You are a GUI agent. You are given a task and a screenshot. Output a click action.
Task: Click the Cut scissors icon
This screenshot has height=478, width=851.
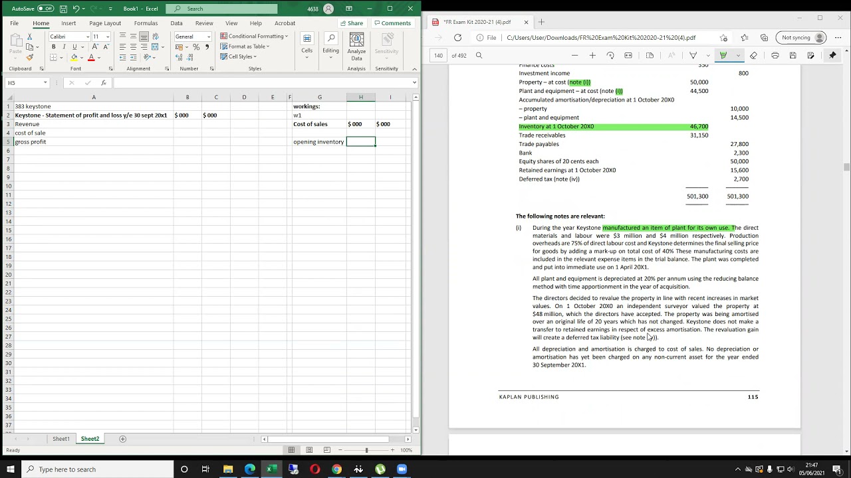click(x=30, y=36)
